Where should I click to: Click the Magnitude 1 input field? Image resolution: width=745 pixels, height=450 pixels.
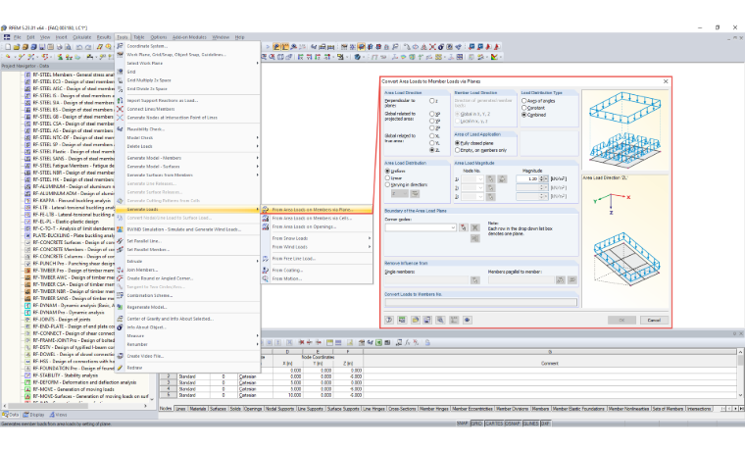(527, 178)
